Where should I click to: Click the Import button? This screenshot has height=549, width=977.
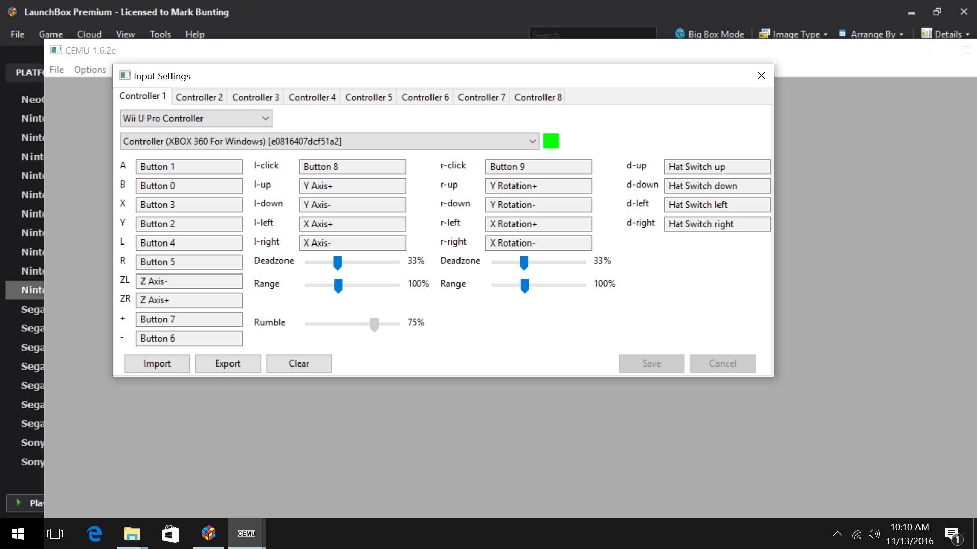pos(157,363)
